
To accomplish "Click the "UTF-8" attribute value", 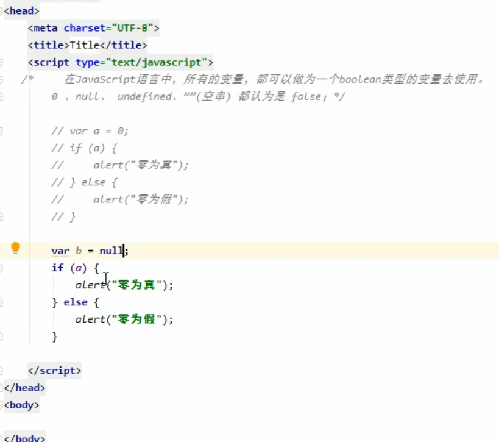I will click(x=132, y=28).
